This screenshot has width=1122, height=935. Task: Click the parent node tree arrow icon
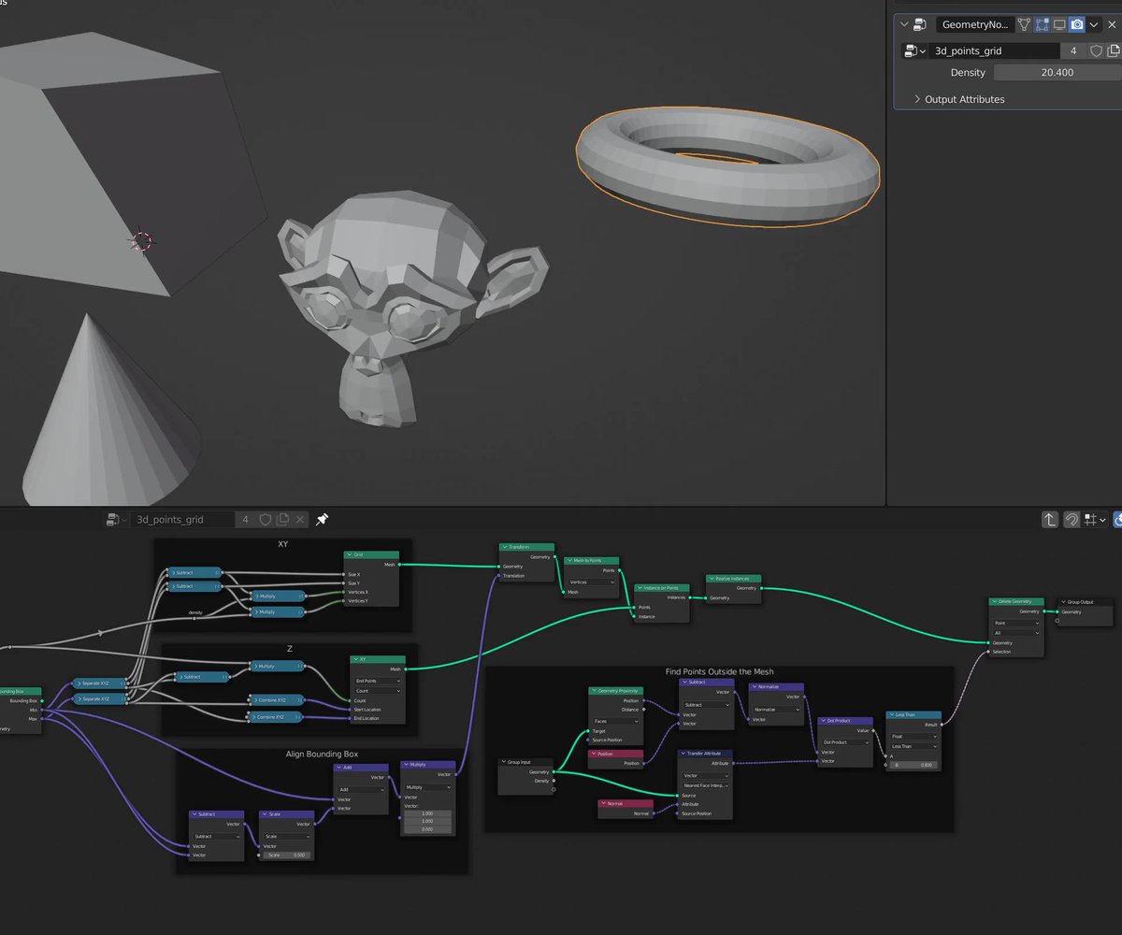tap(1050, 519)
